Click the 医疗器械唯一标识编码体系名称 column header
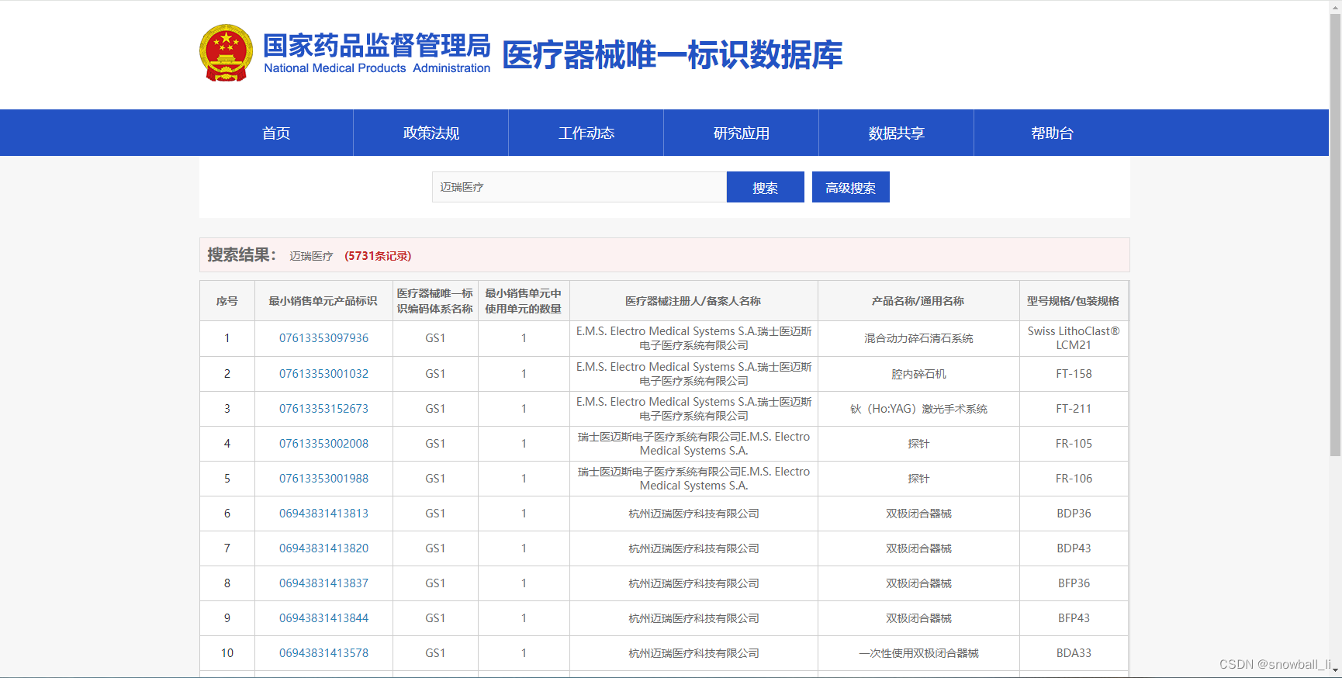Viewport: 1342px width, 678px height. pos(435,301)
